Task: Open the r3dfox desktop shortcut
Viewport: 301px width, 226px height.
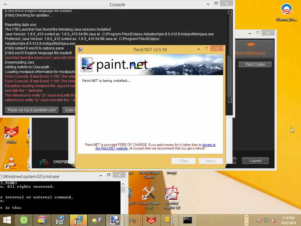Action: tap(11, 134)
